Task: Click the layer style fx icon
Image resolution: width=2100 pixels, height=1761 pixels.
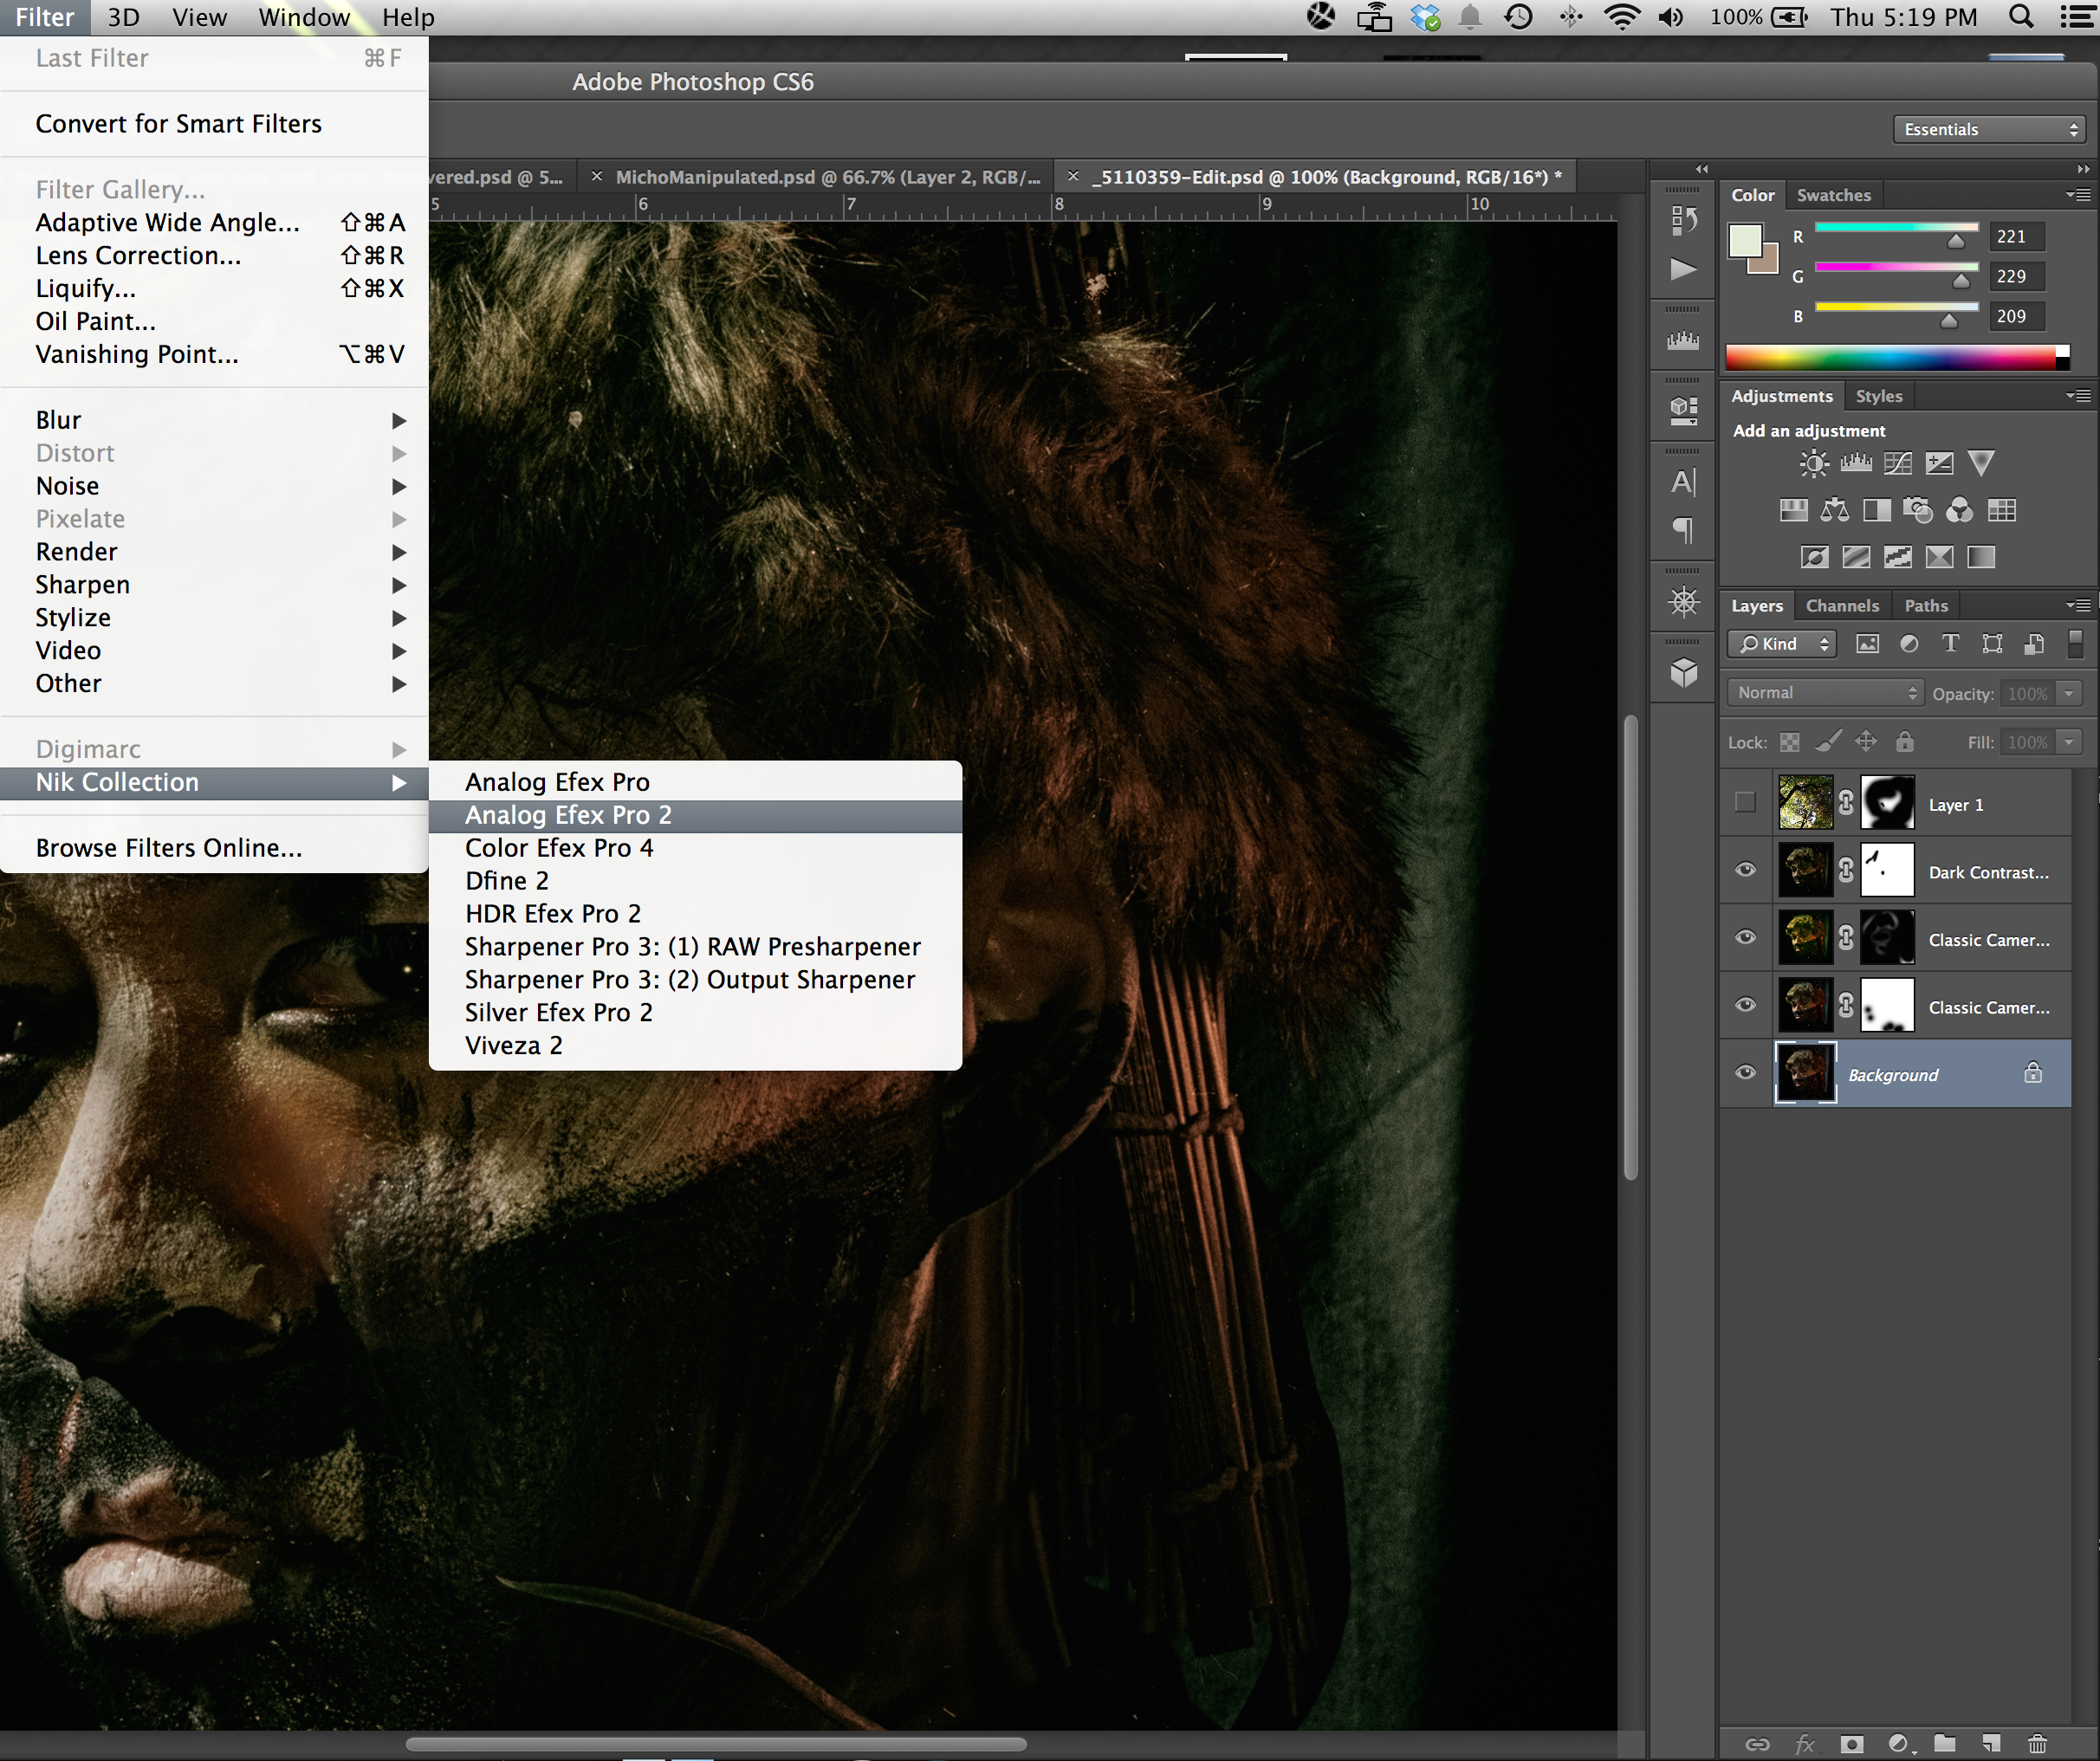Action: 1805,1744
